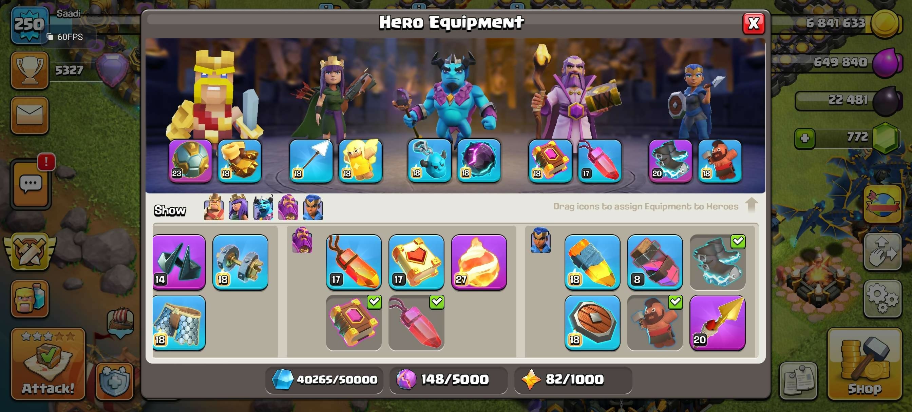Filter equipment by Barbarian King portrait
Viewport: 912px width, 412px height.
pyautogui.click(x=214, y=207)
